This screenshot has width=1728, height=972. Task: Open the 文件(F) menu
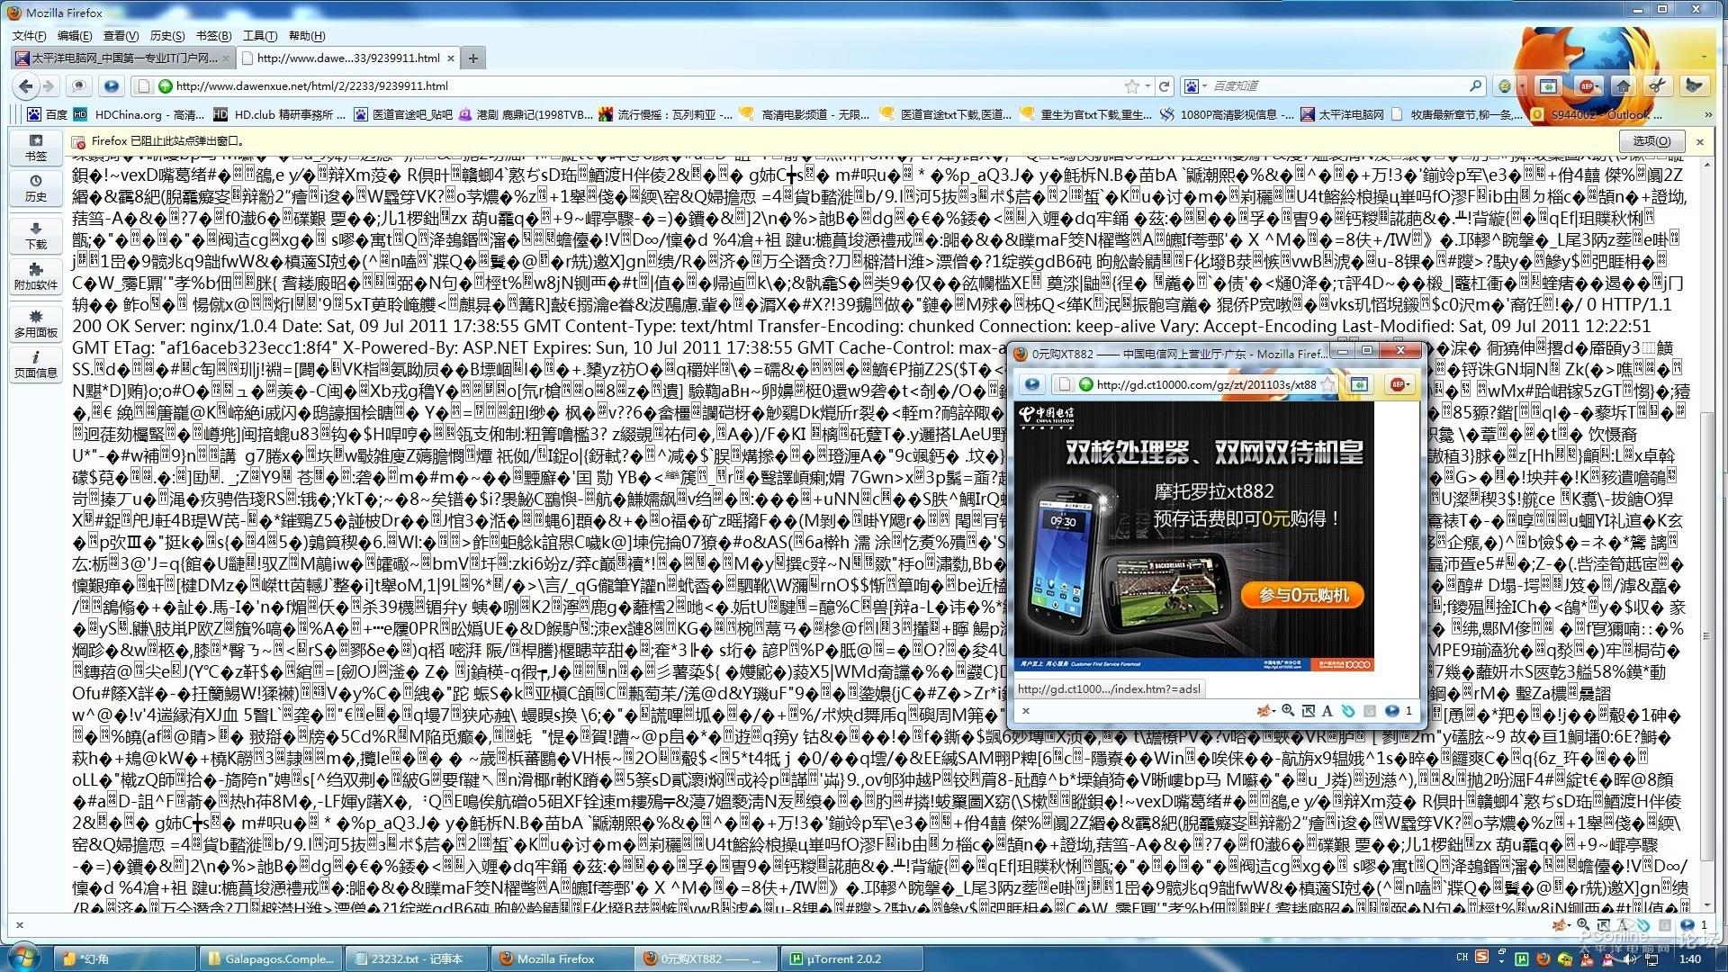tap(30, 36)
